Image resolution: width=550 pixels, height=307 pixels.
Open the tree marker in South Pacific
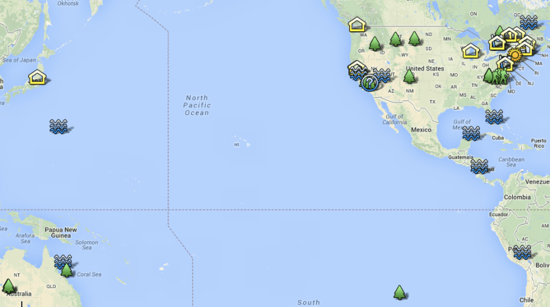point(399,292)
